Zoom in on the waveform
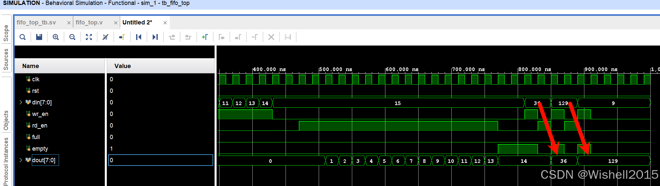The width and height of the screenshot is (660, 186). pos(56,37)
